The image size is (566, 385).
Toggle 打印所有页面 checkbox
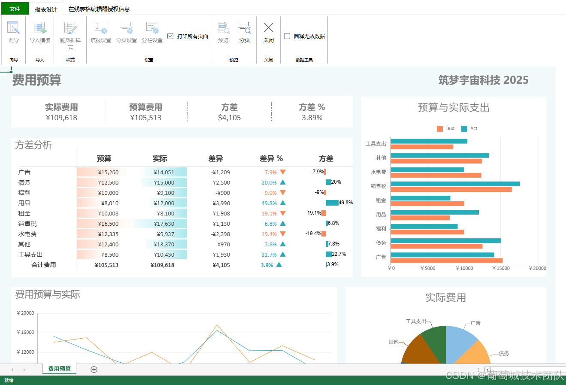click(170, 36)
